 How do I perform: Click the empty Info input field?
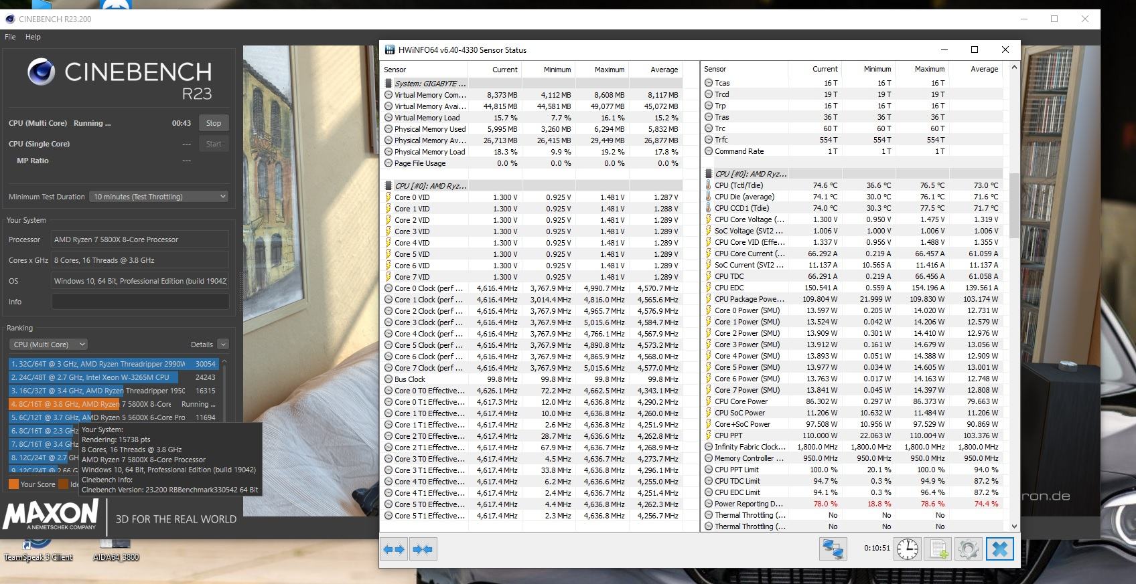141,302
